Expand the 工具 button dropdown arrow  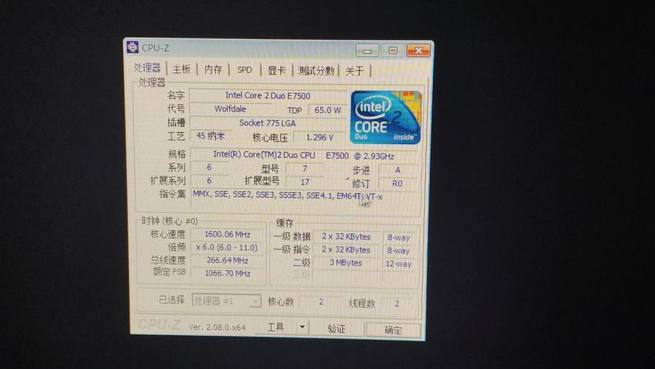[x=302, y=327]
